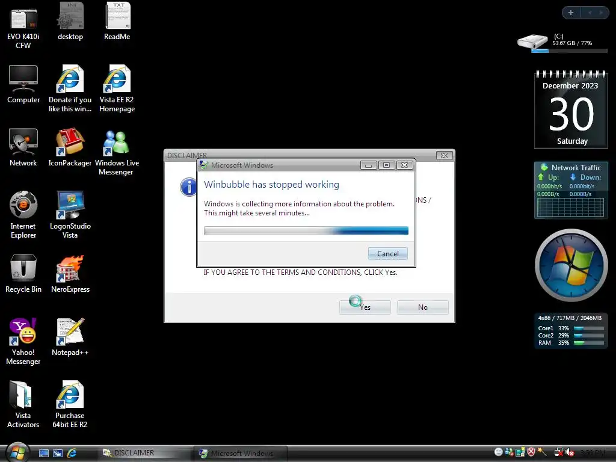Image resolution: width=616 pixels, height=462 pixels.
Task: Click Show Desktop in Quick Launch
Action: pos(43,453)
